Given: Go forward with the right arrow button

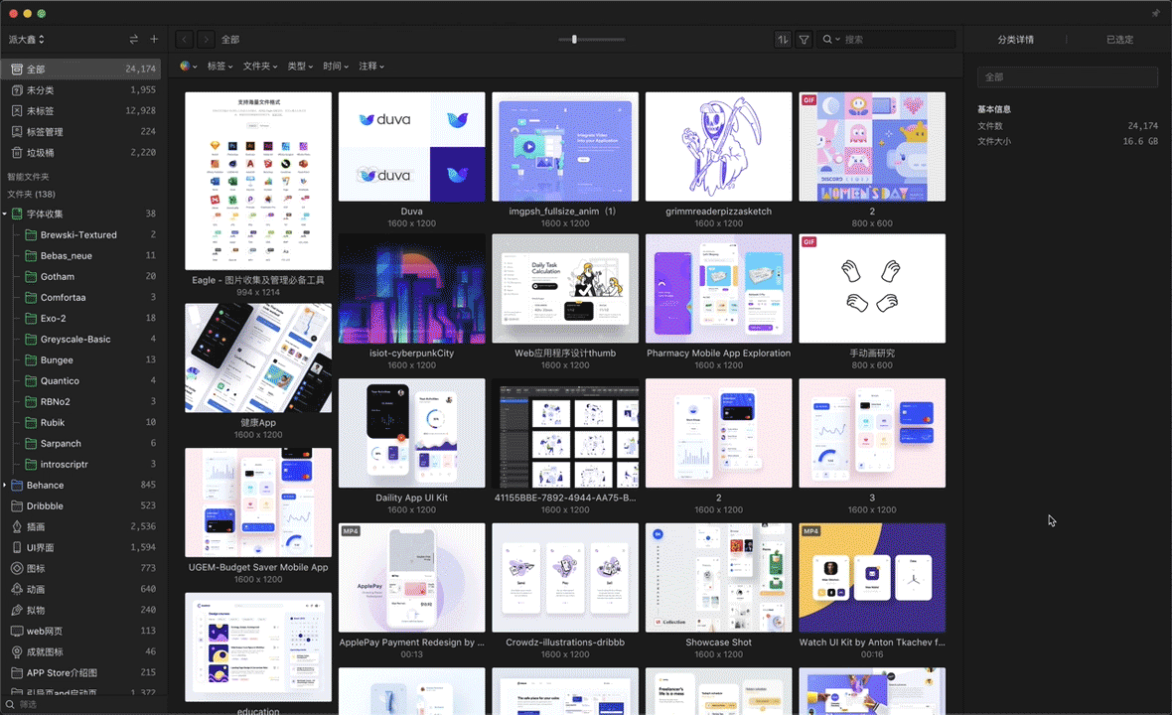Looking at the screenshot, I should point(206,39).
